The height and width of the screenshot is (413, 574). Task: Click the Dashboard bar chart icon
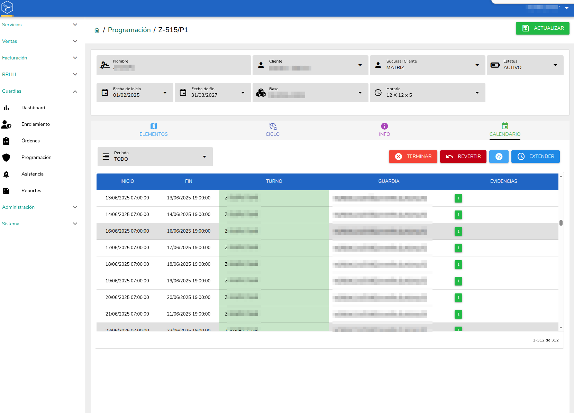tap(6, 108)
